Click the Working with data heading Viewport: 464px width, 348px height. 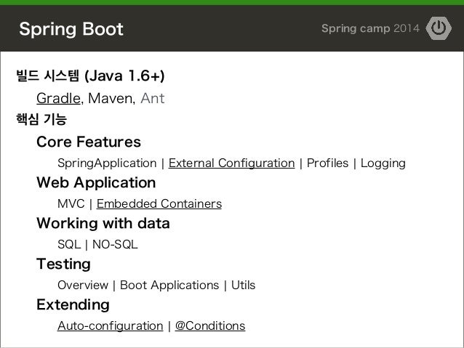[103, 223]
